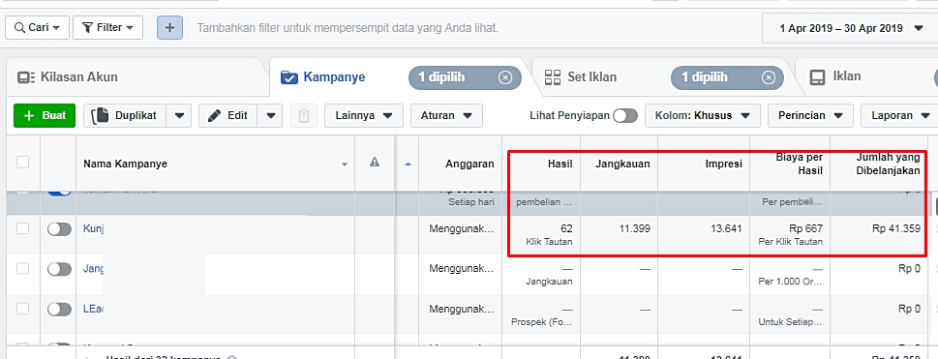Screen dimensions: 938x359
Task: Open the Aturan menu
Action: coord(446,115)
